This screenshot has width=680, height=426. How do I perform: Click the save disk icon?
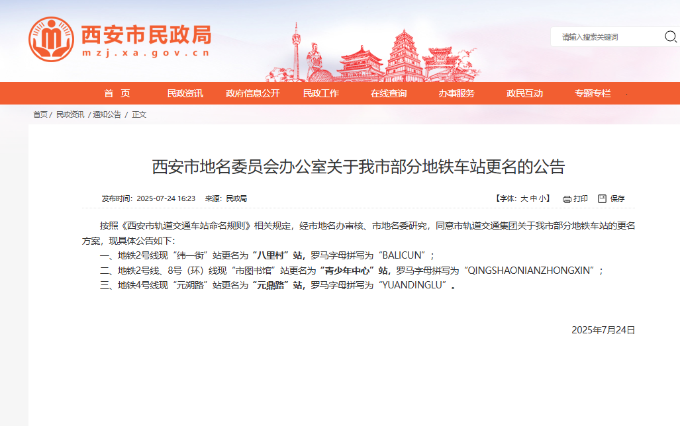coord(602,198)
